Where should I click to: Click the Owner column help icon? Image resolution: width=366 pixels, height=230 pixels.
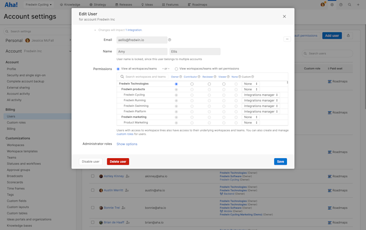181,77
